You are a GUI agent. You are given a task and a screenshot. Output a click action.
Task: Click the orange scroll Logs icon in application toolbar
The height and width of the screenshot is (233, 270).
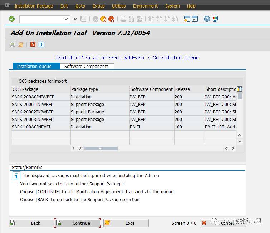coord(21,45)
